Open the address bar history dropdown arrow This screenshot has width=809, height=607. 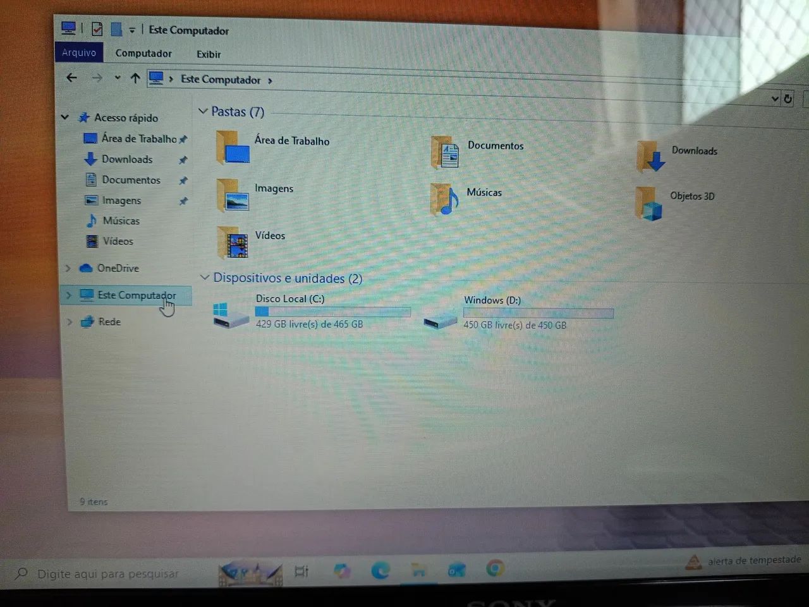coord(775,99)
